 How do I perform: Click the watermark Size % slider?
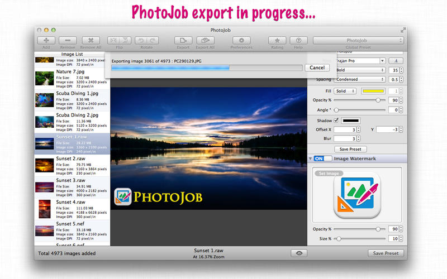359,239
